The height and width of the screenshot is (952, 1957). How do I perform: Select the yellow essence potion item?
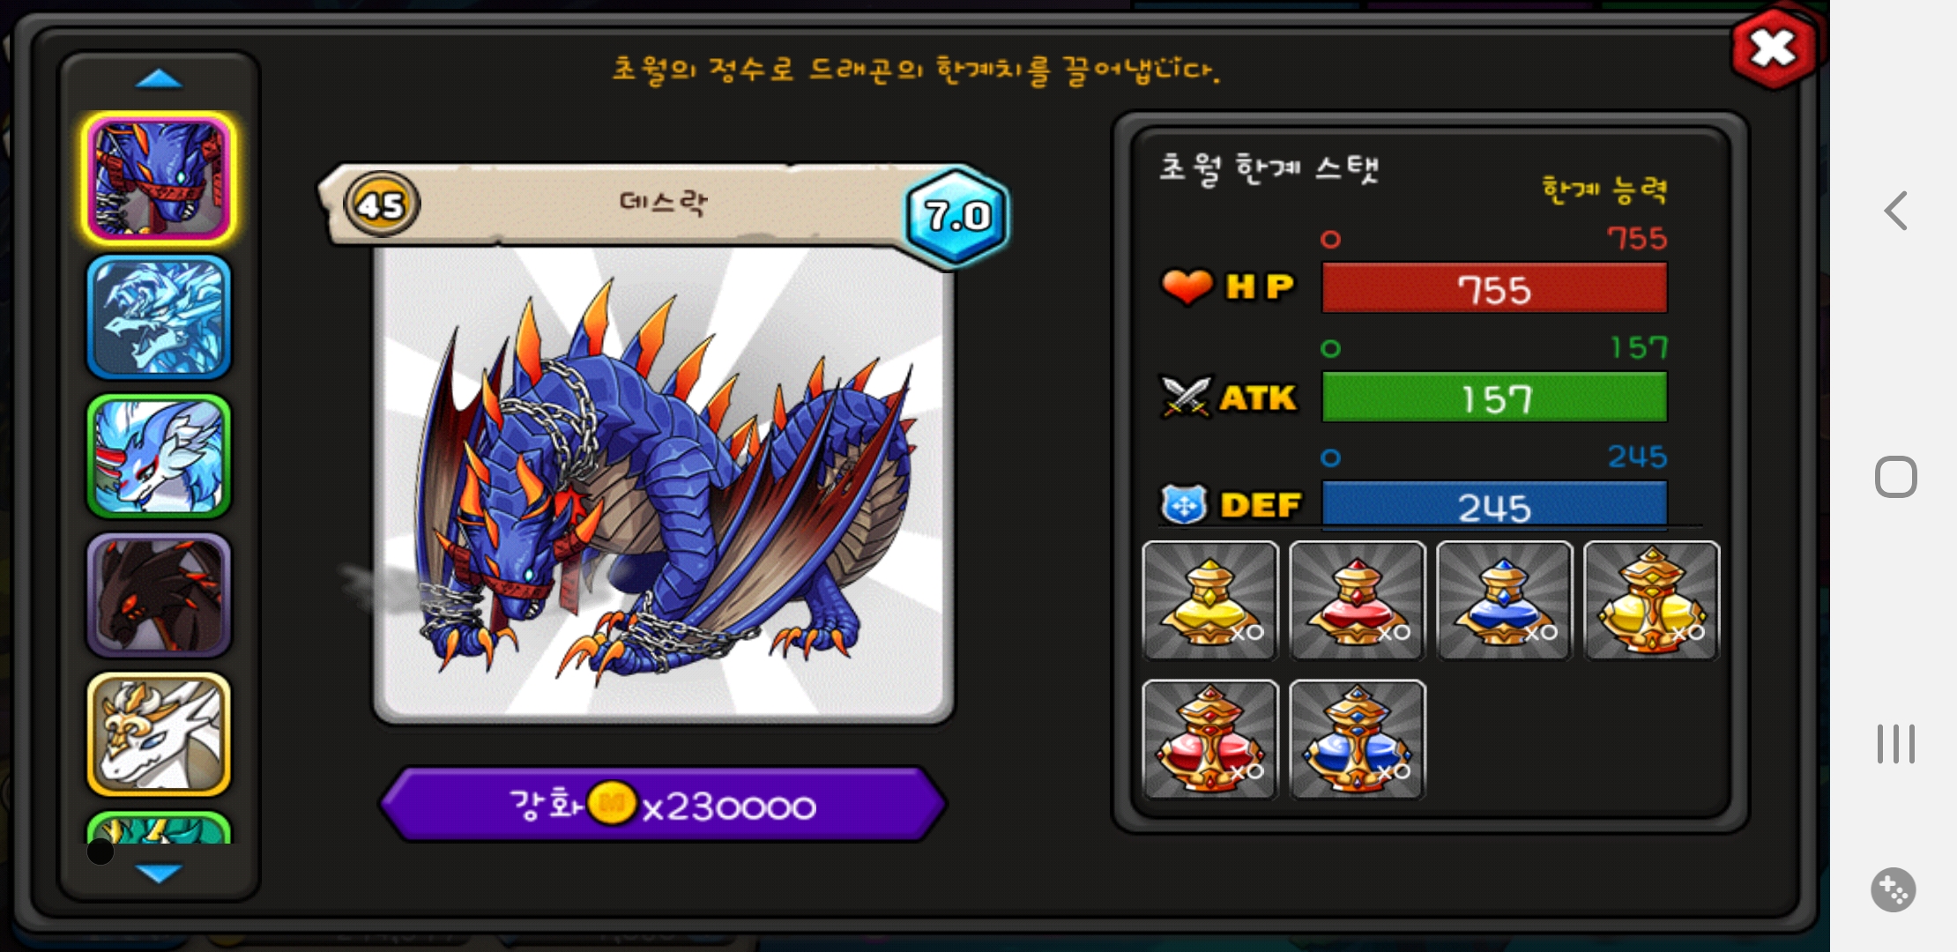point(1210,600)
